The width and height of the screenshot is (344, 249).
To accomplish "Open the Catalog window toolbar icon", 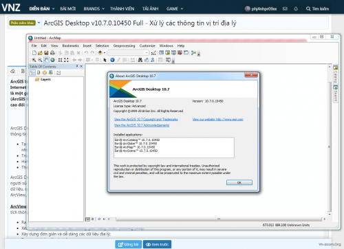I will pyautogui.click(x=168, y=53).
